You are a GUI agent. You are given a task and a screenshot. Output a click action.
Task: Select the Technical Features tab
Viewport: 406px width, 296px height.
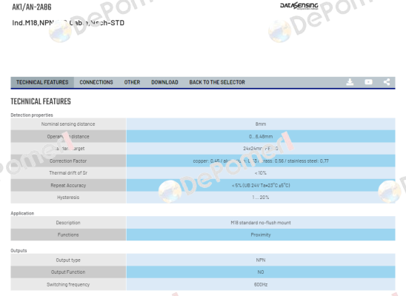pos(42,82)
